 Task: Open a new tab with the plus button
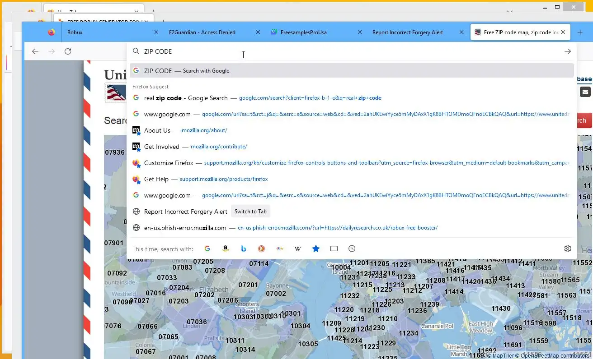[x=580, y=32]
